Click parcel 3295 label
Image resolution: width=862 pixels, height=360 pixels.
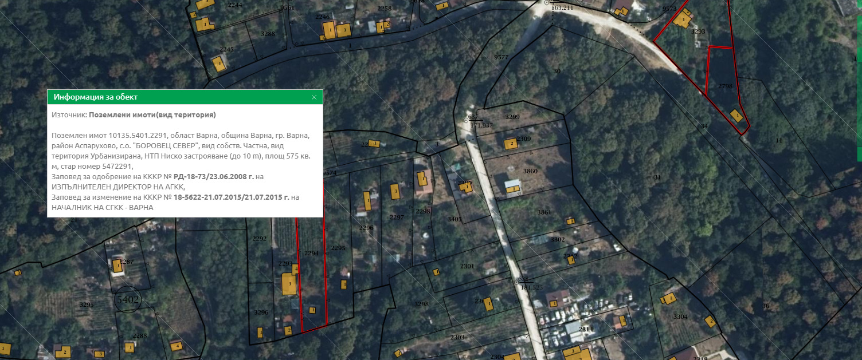click(x=87, y=305)
